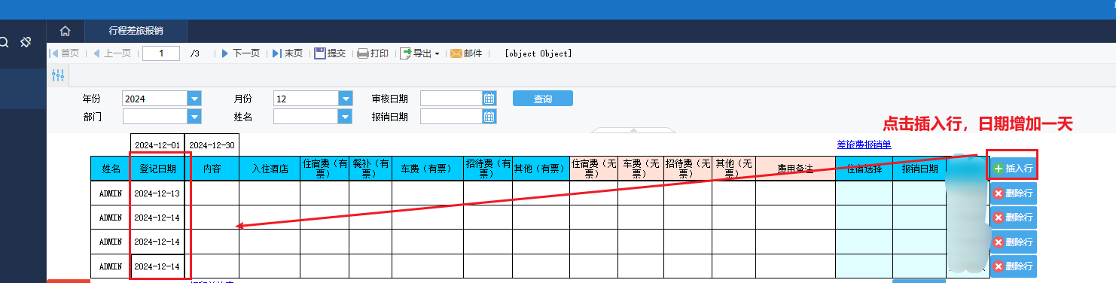Toggle the parameter panel sliders icon

[x=58, y=75]
